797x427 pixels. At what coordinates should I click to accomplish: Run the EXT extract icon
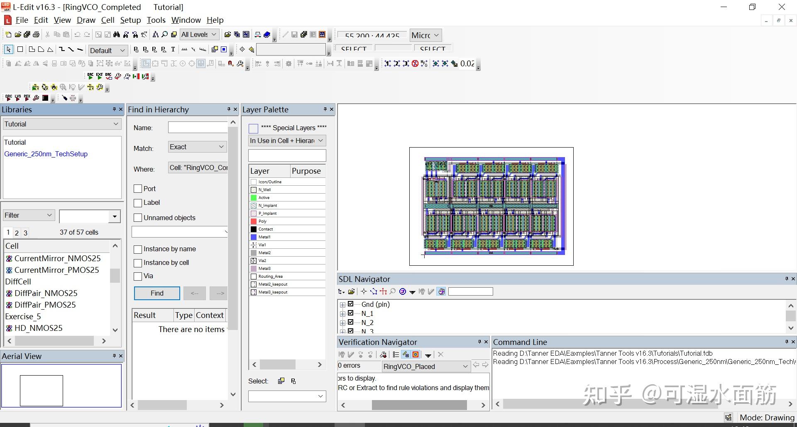[x=99, y=76]
